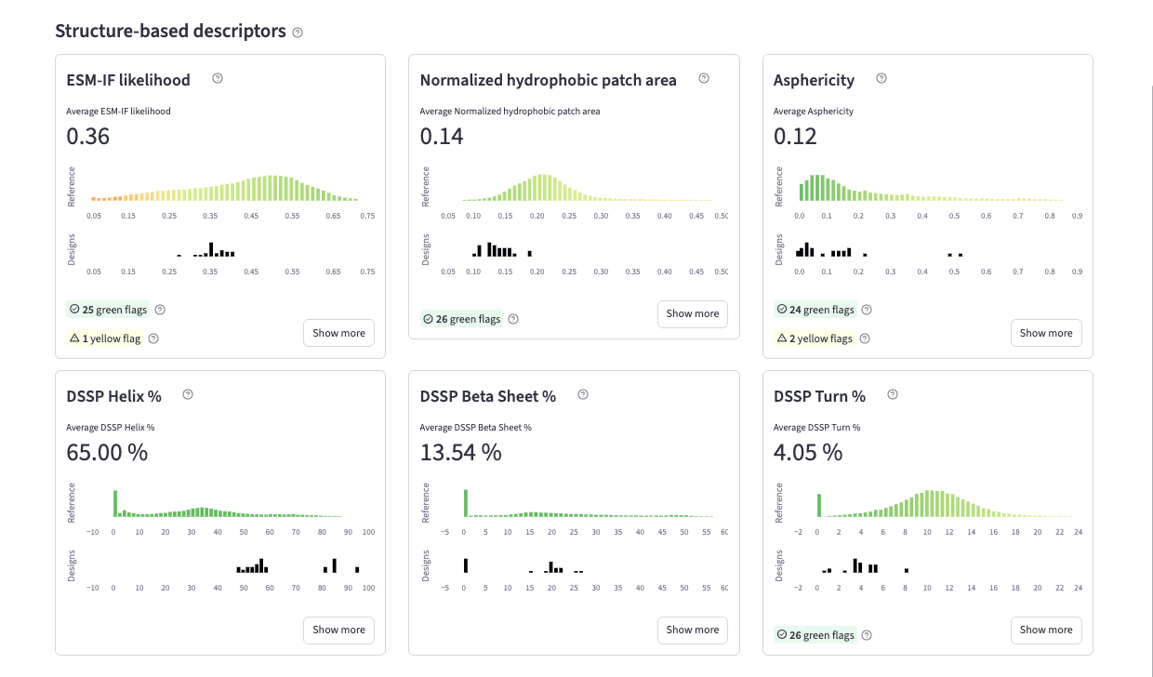The width and height of the screenshot is (1153, 677).
Task: Click help icon next to DSSP Turn 26 green flags
Action: 867,635
